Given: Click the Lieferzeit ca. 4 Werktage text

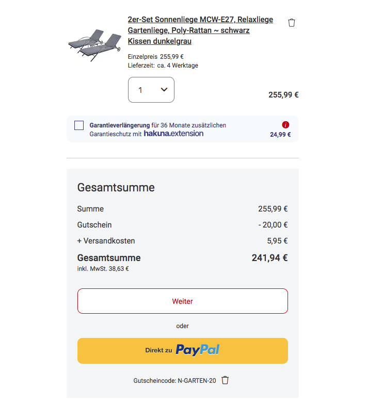Looking at the screenshot, I should [163, 66].
